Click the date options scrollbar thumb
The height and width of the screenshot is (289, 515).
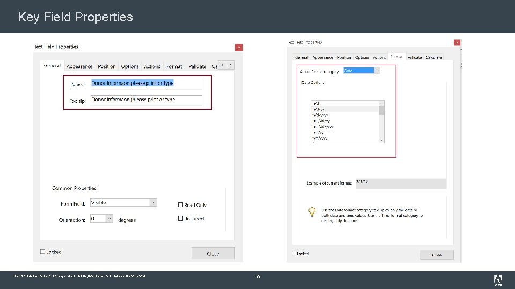point(381,110)
